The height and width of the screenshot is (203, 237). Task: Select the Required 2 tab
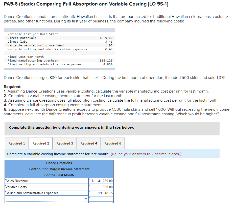pos(41,143)
